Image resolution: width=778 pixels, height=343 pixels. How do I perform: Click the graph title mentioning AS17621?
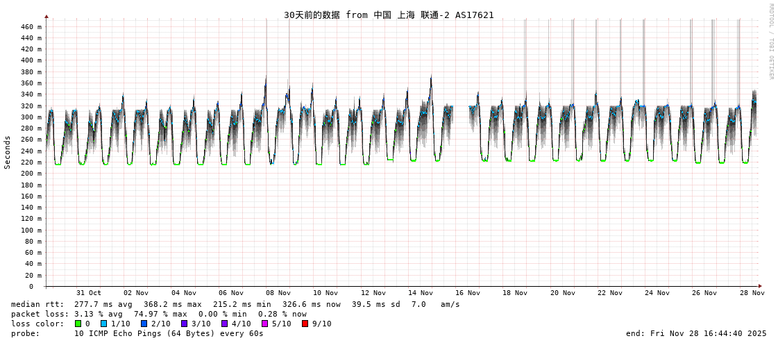[389, 15]
